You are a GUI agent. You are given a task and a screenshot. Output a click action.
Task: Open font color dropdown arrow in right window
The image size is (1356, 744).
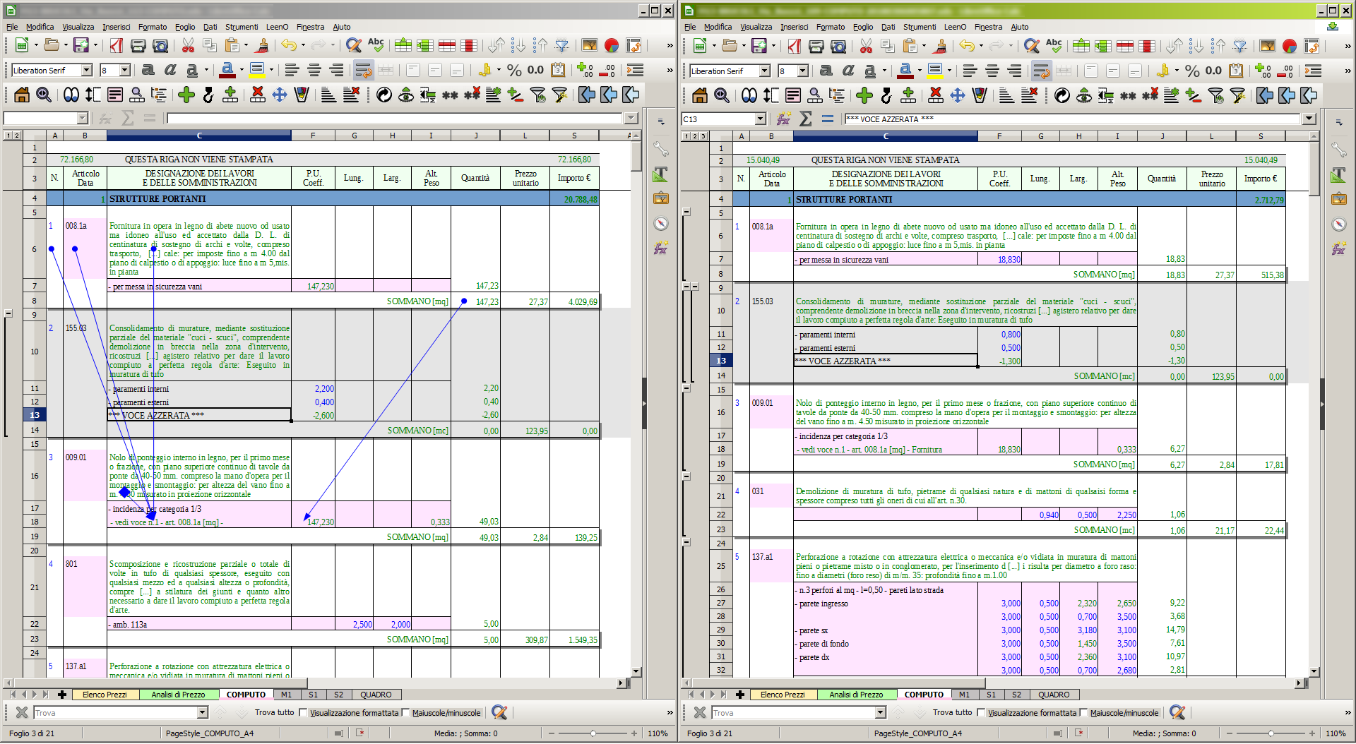[919, 71]
